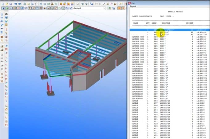The image size is (210, 139).
Task: Click the MARK column header
Action: click(154, 23)
